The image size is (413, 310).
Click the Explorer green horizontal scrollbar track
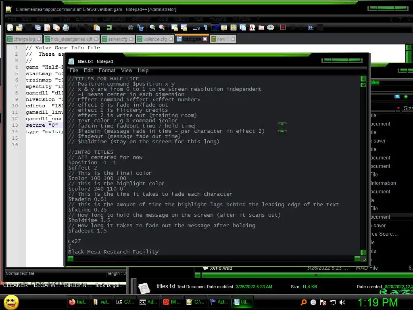click(307, 275)
